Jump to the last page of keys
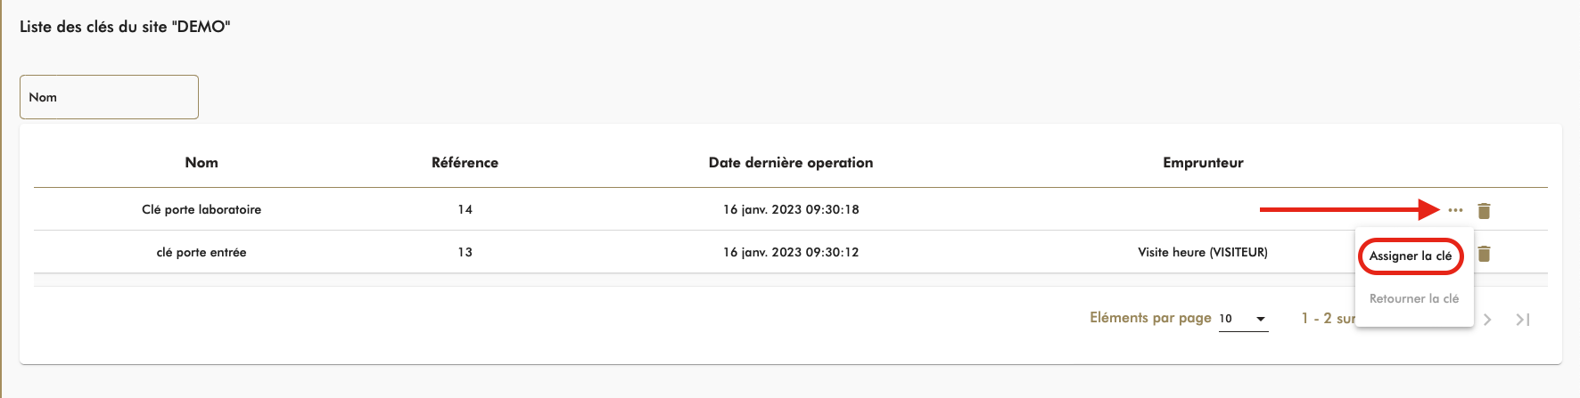Viewport: 1580px width, 398px height. click(x=1523, y=320)
